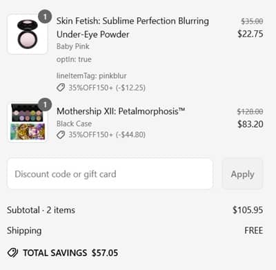Click the $22.75 discounted price
Screen dimensions: 276x270
(x=250, y=34)
